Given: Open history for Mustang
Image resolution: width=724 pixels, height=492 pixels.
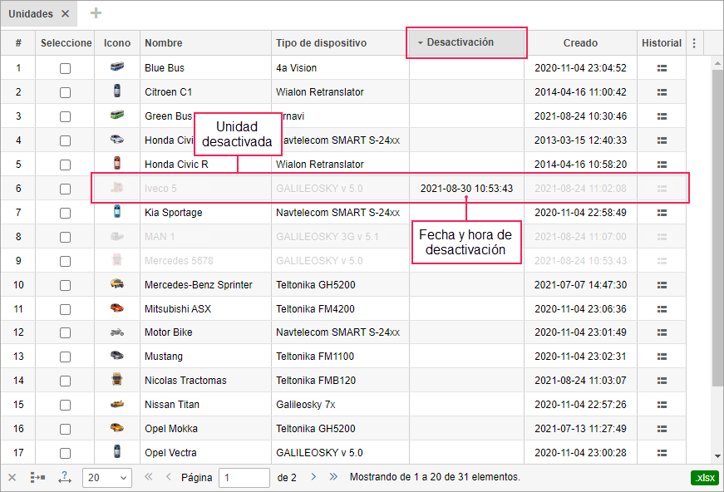Looking at the screenshot, I should pos(662,357).
